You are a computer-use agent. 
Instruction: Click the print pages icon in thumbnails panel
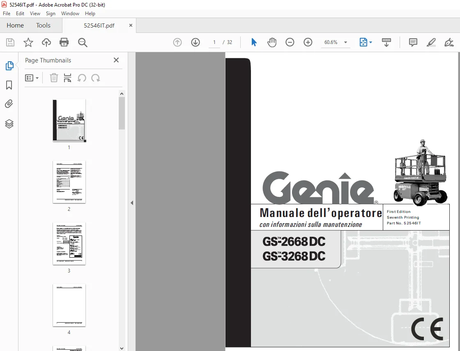point(67,78)
